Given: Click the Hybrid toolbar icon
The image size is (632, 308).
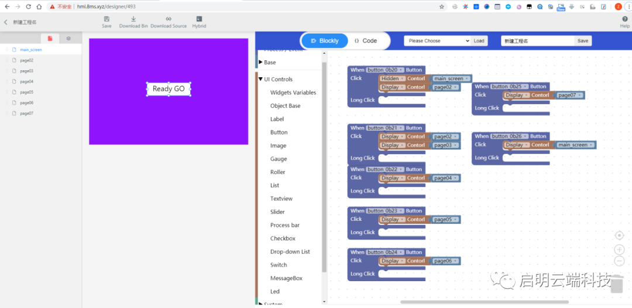Looking at the screenshot, I should (199, 19).
